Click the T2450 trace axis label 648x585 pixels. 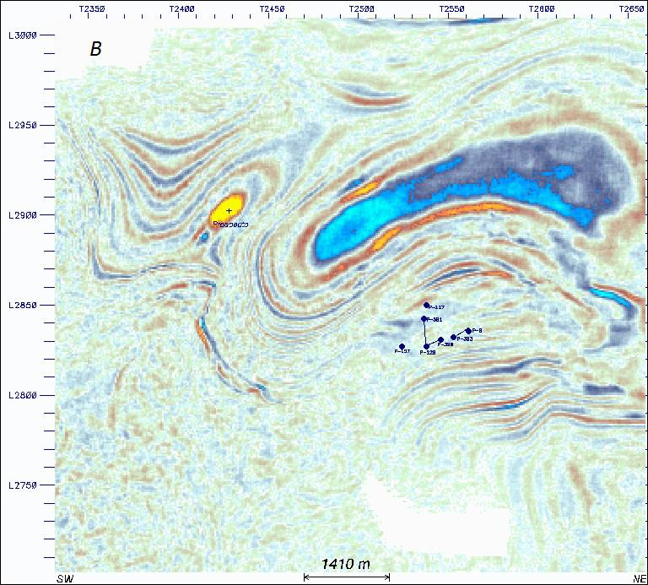(272, 8)
